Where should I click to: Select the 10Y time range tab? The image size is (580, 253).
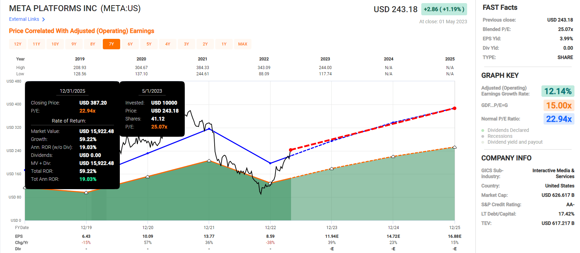(x=55, y=44)
